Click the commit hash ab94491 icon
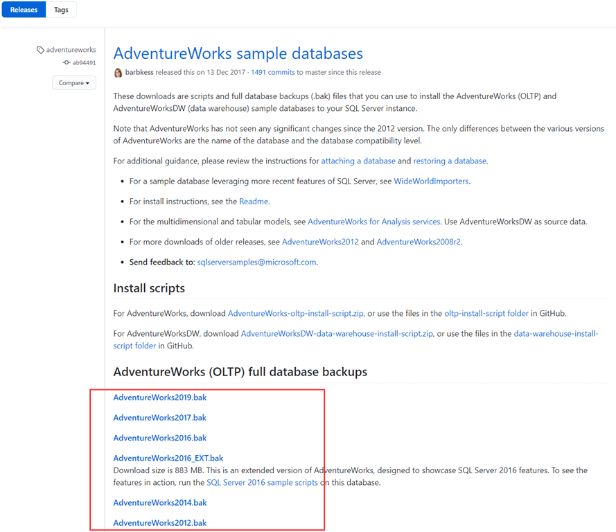The width and height of the screenshot is (616, 532). (67, 63)
